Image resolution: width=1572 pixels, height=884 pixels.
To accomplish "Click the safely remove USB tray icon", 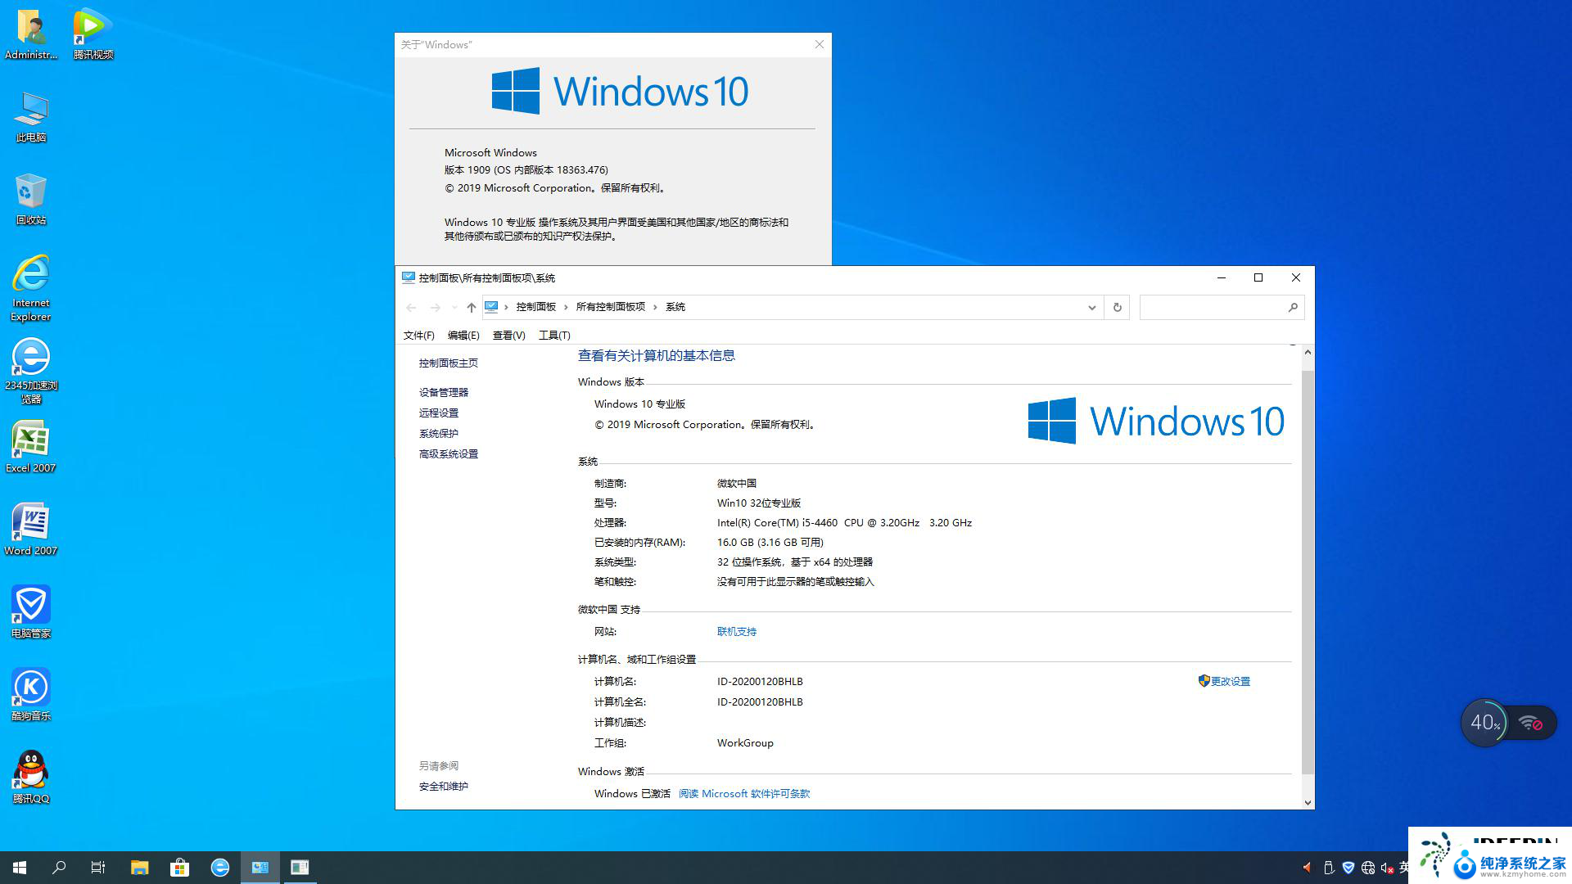I will pyautogui.click(x=1329, y=868).
